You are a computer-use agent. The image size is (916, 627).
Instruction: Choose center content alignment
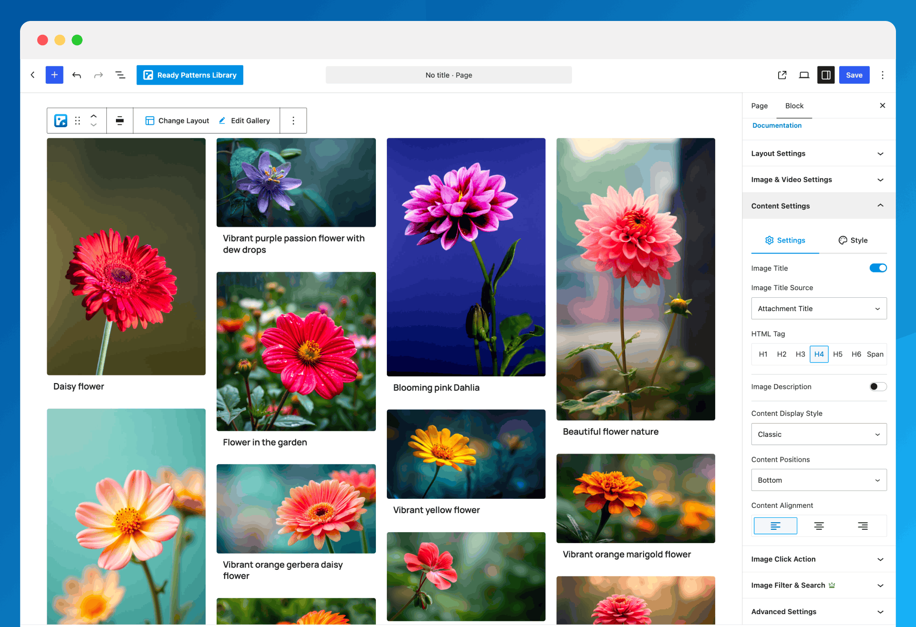819,526
